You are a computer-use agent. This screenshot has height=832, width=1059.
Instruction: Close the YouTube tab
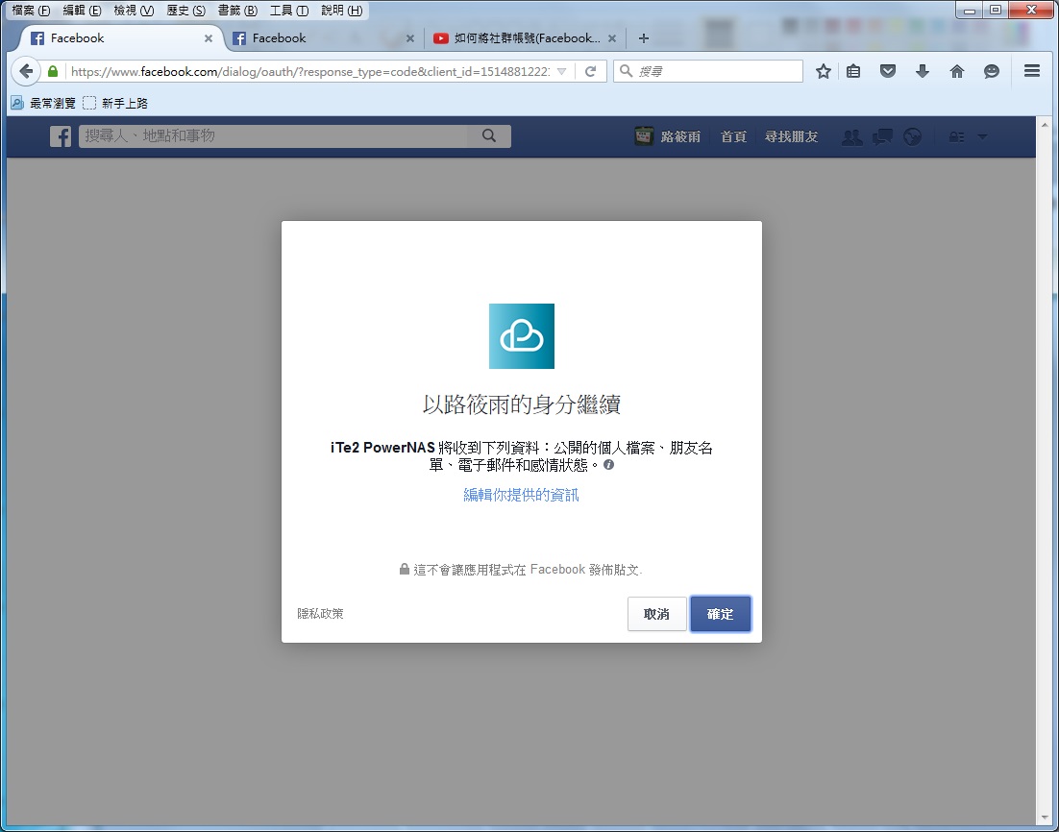click(612, 38)
